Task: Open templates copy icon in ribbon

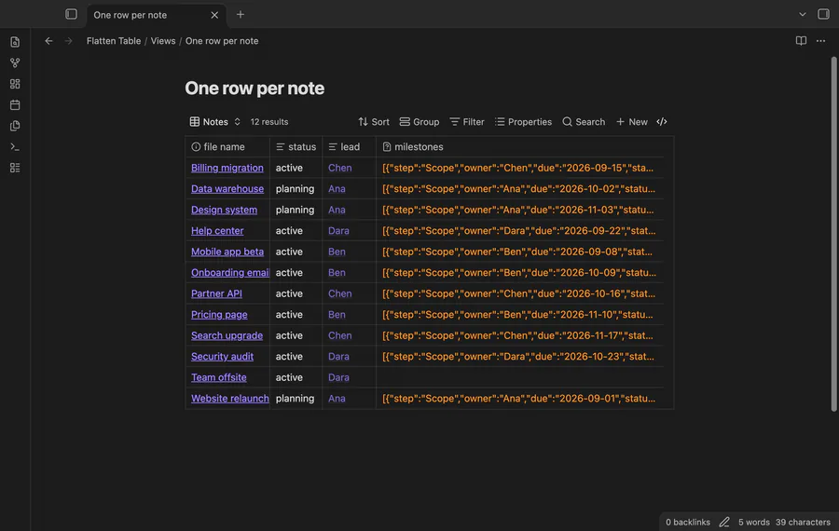Action: click(x=15, y=126)
